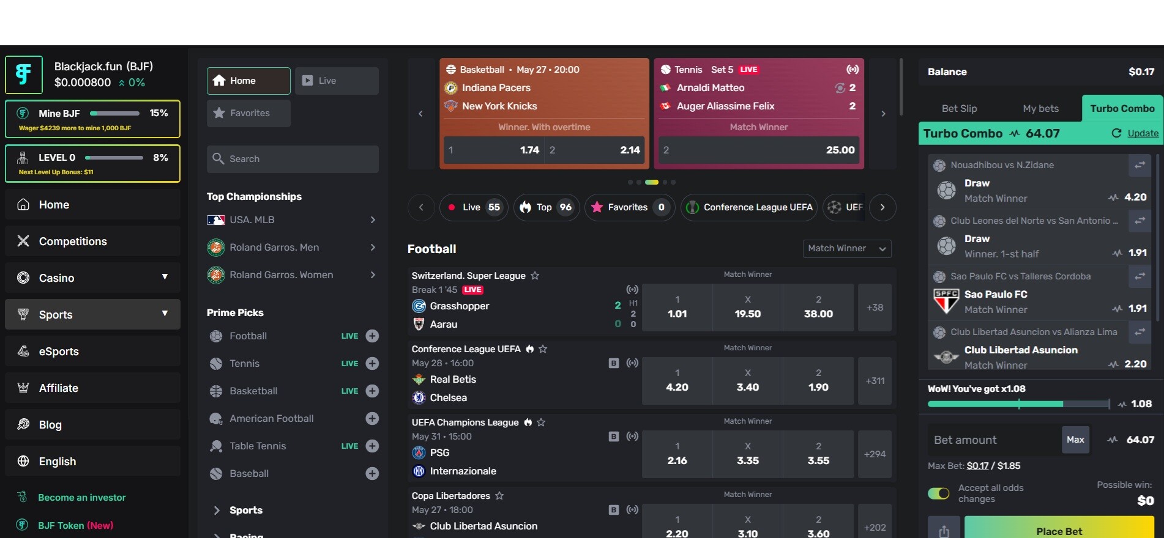Open BJF Token (New) link
Image resolution: width=1164 pixels, height=538 pixels.
[x=75, y=525]
